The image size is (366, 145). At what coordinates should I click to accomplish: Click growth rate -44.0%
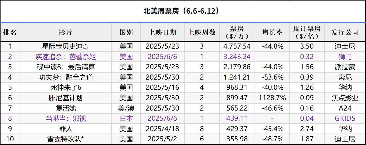pyautogui.click(x=272, y=67)
